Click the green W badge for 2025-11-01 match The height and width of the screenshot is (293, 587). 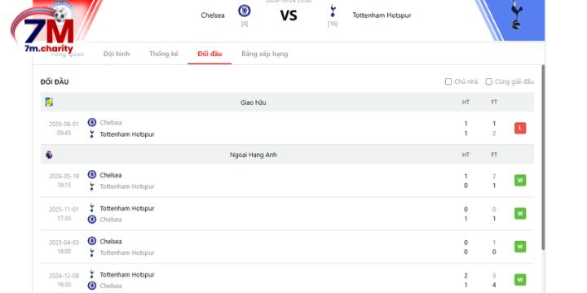[520, 213]
